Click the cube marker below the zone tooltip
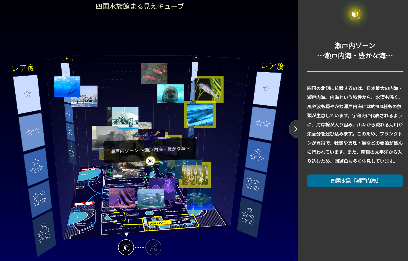This screenshot has width=408, height=261. pos(150,161)
